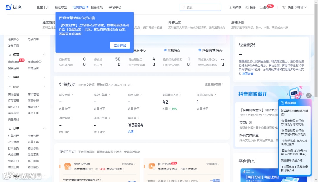
Task: Click the 图文免佣 orange icon
Action: pyautogui.click(x=152, y=166)
